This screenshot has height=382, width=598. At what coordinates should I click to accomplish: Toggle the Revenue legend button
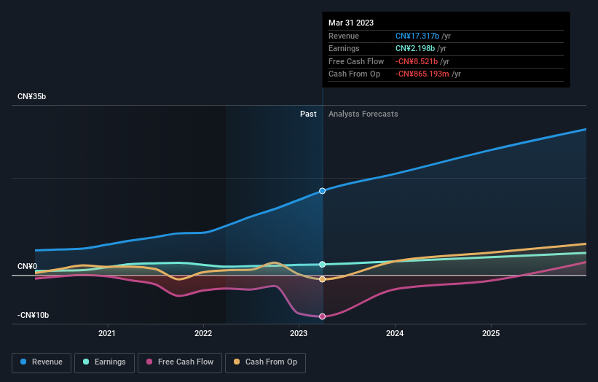[42, 362]
